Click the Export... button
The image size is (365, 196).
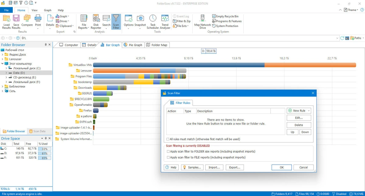pos(235,167)
